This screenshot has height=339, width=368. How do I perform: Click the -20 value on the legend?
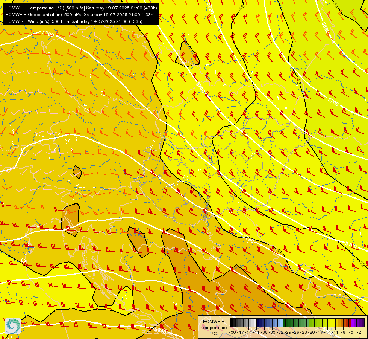tap(312, 332)
